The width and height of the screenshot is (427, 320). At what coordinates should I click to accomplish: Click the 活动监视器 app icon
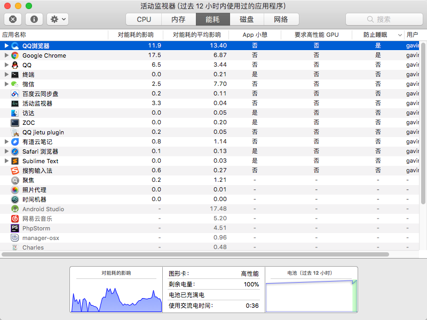point(15,103)
